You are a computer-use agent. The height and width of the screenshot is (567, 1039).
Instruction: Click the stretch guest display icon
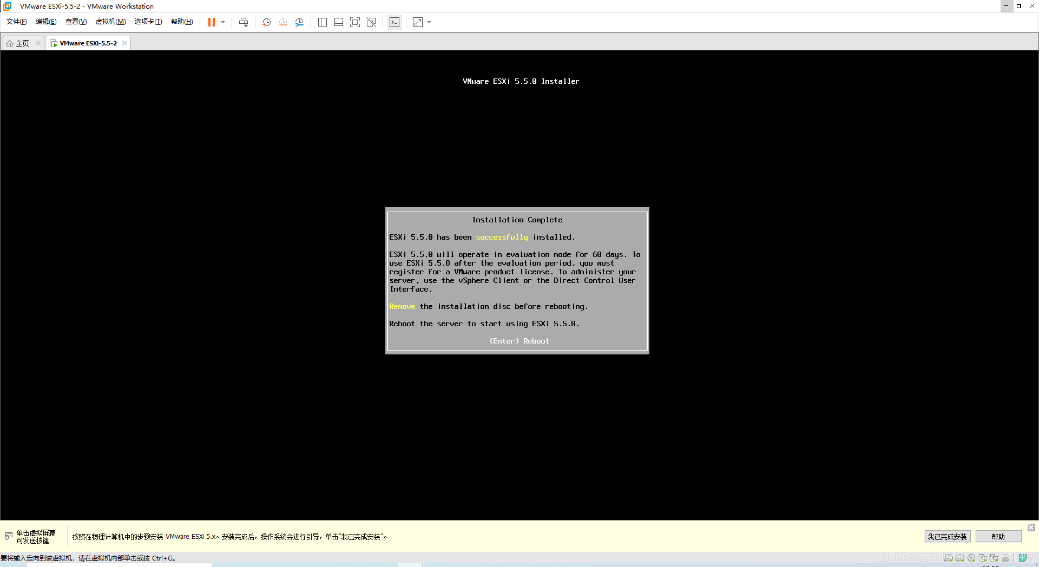[x=418, y=22]
